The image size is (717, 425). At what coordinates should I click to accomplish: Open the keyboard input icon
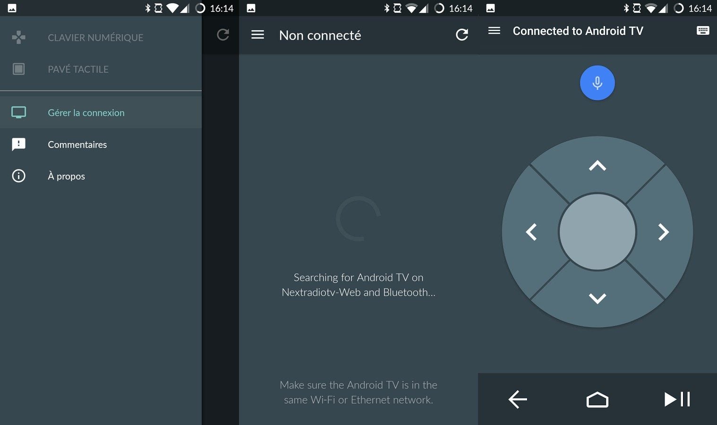pyautogui.click(x=702, y=31)
